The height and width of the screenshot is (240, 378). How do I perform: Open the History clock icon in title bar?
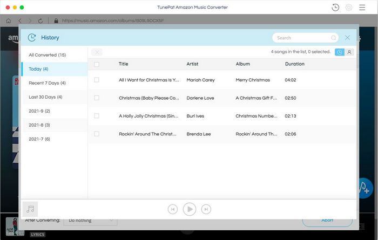pyautogui.click(x=335, y=8)
